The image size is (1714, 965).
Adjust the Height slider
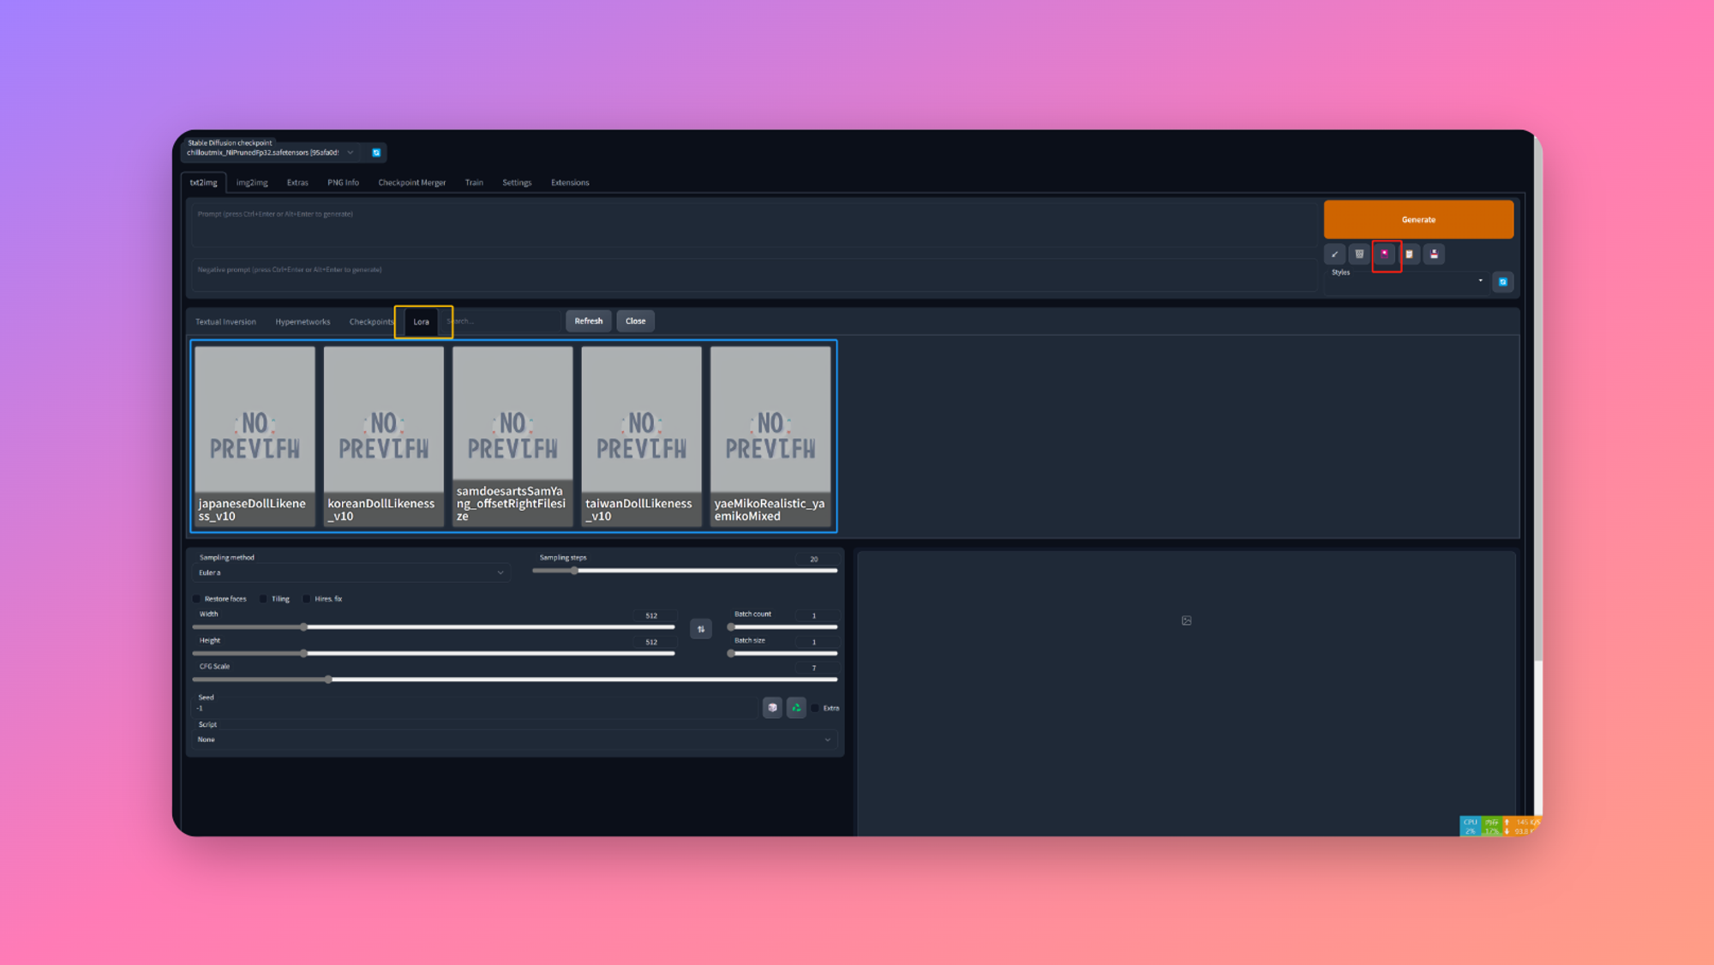pos(434,654)
